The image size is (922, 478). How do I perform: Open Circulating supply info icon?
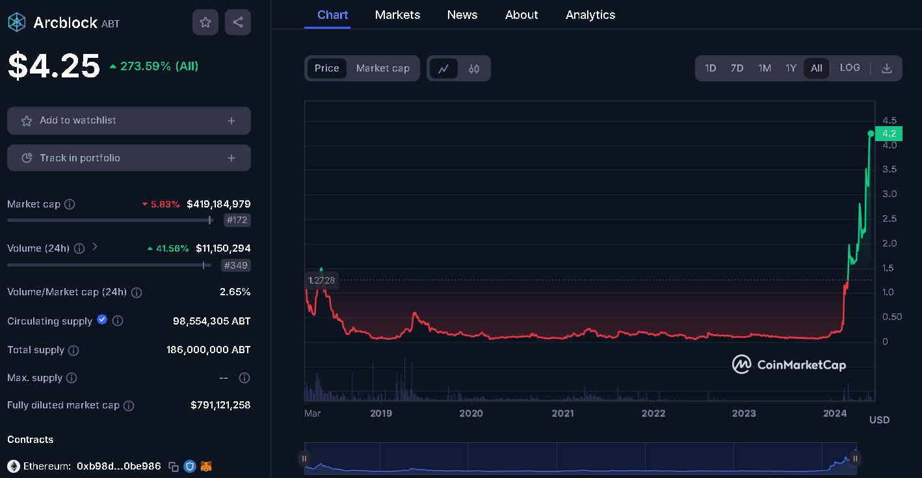118,321
